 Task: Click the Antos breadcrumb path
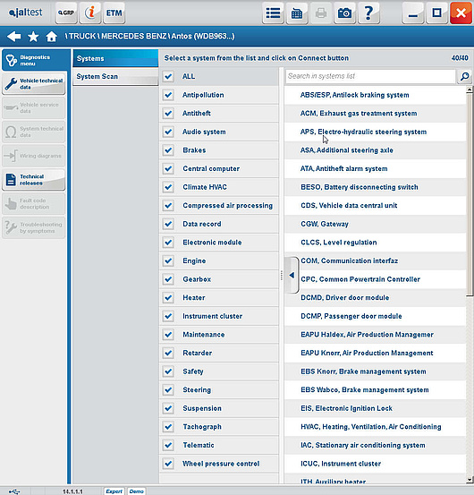click(x=203, y=37)
